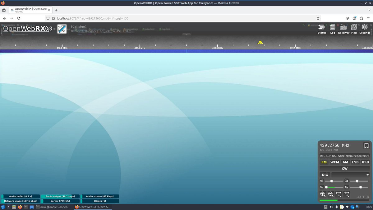Image resolution: width=373 pixels, height=210 pixels.
Task: Open the Firefox extensions puzzle icon
Action: coord(361,18)
